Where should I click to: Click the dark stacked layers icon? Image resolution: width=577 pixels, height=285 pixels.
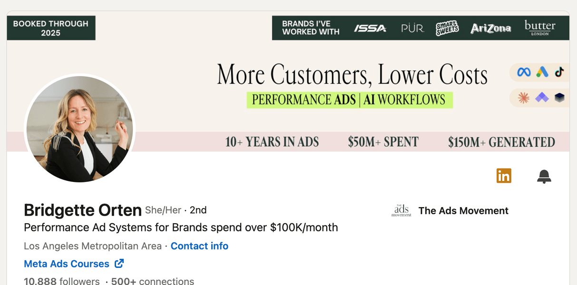[x=559, y=98]
